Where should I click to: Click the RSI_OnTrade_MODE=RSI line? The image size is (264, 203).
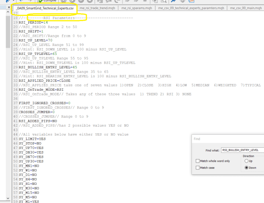41,89
